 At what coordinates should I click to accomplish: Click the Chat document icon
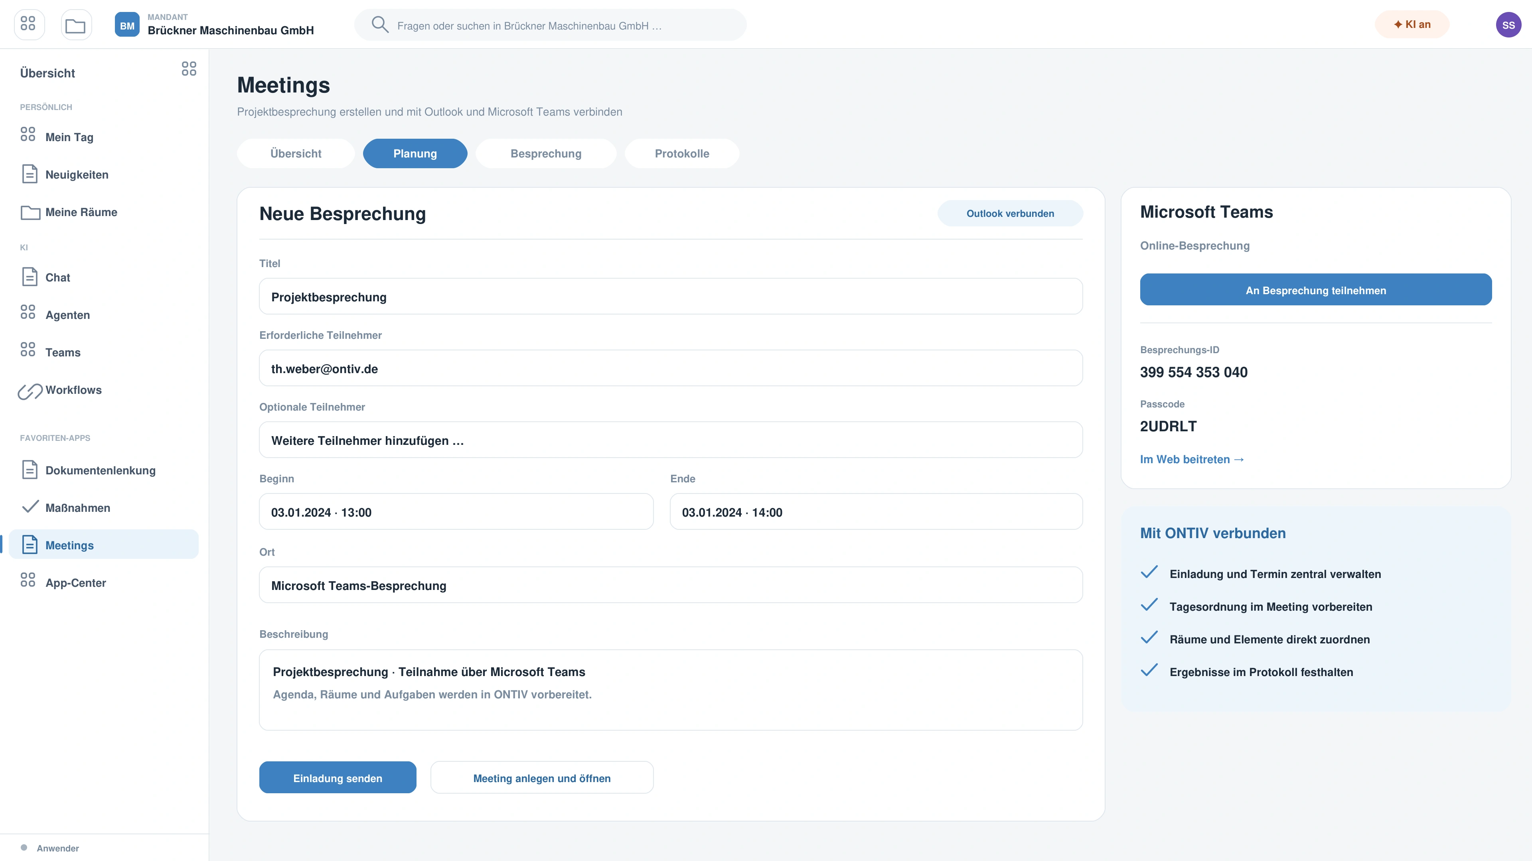(x=29, y=277)
